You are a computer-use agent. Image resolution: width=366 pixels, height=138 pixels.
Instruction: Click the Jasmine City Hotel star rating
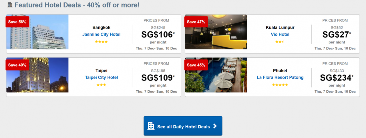coord(101,42)
